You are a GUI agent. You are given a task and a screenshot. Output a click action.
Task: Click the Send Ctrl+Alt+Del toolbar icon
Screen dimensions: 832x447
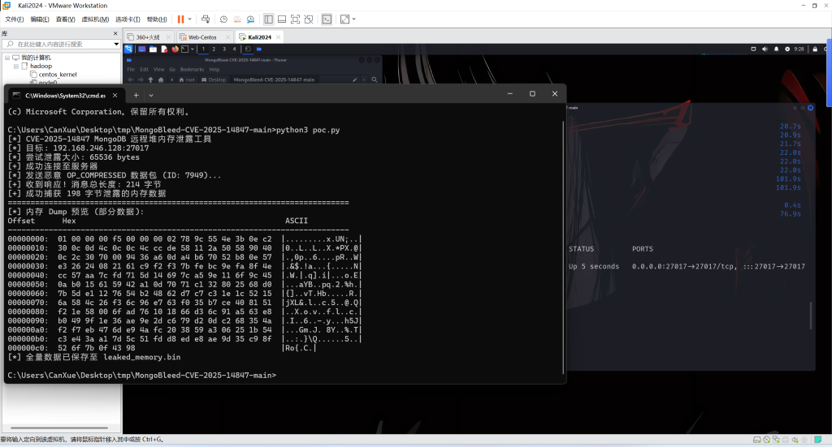click(x=206, y=19)
